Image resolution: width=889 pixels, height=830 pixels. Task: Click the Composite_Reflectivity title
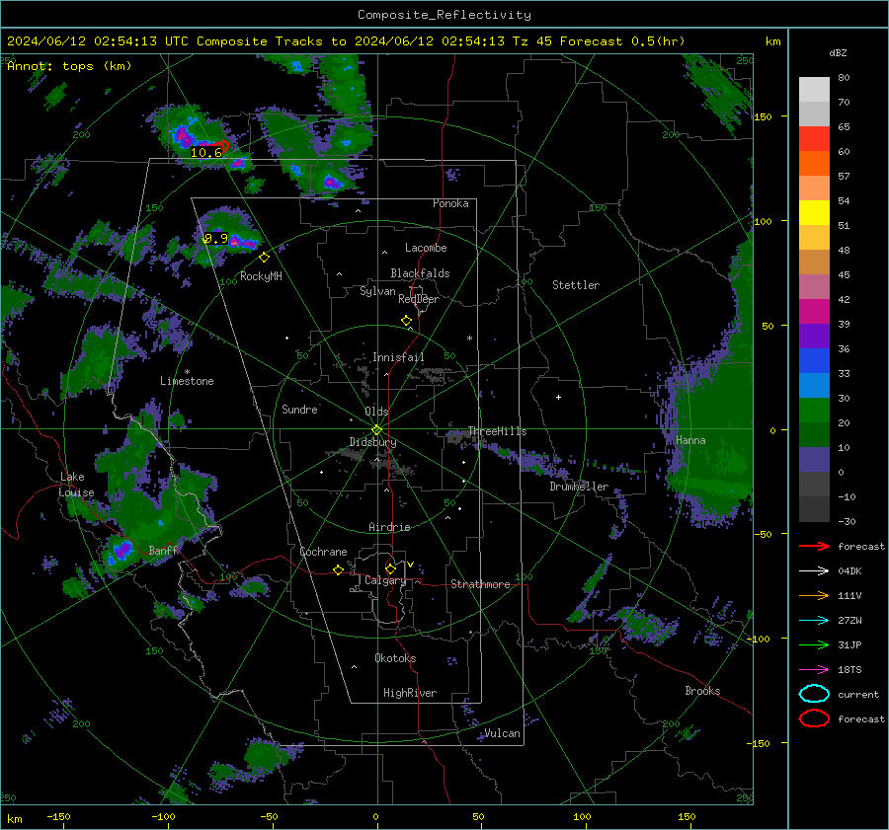pos(444,14)
